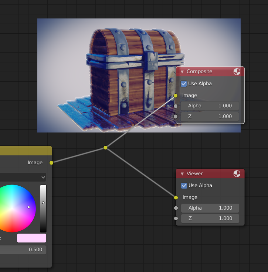Click the Composite node Alpha input socket

coord(176,106)
